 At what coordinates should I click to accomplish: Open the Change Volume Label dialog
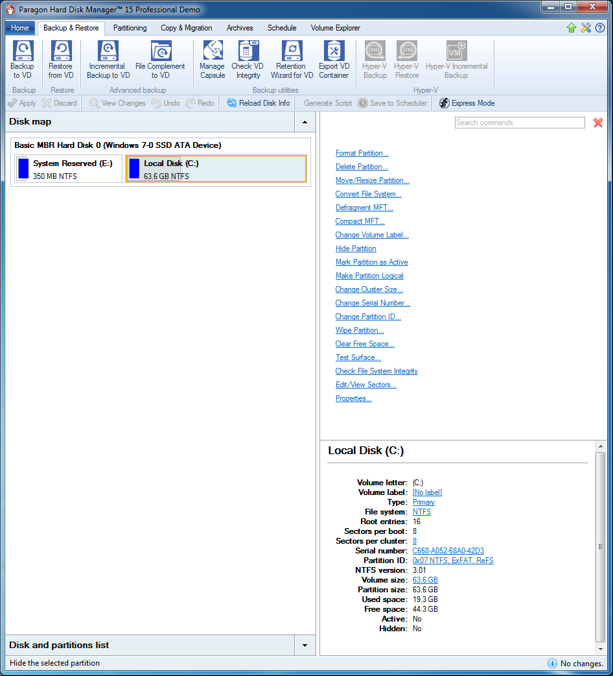[372, 235]
